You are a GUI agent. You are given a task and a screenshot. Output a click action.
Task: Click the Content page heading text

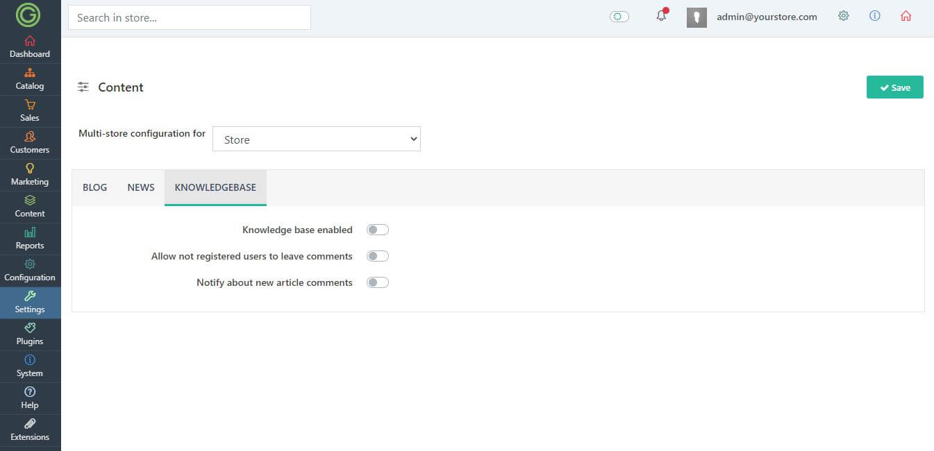tap(121, 87)
